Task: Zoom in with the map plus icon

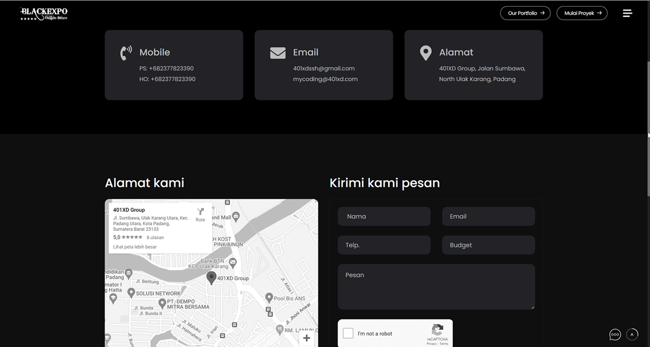Action: [x=307, y=338]
